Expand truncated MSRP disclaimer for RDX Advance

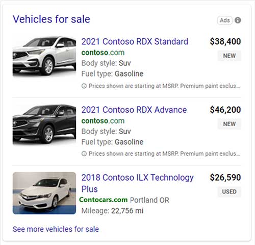(164, 154)
